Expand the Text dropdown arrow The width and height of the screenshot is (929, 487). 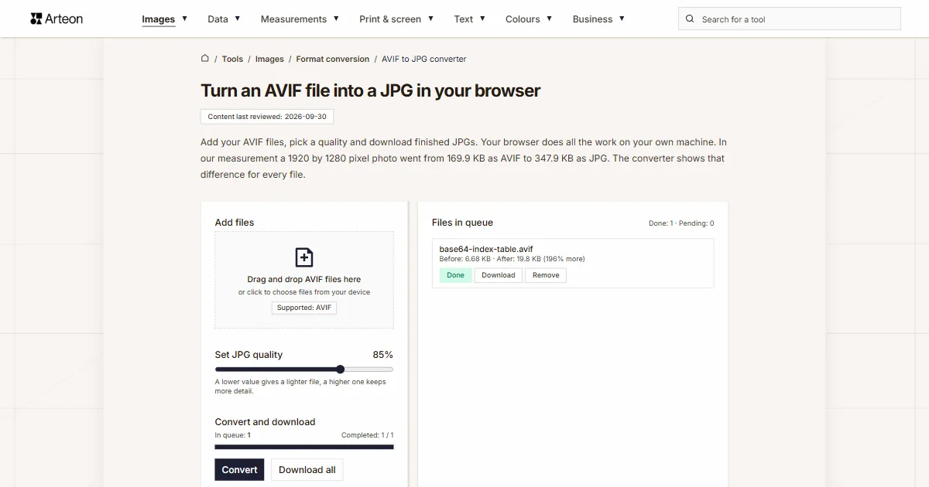(x=482, y=19)
